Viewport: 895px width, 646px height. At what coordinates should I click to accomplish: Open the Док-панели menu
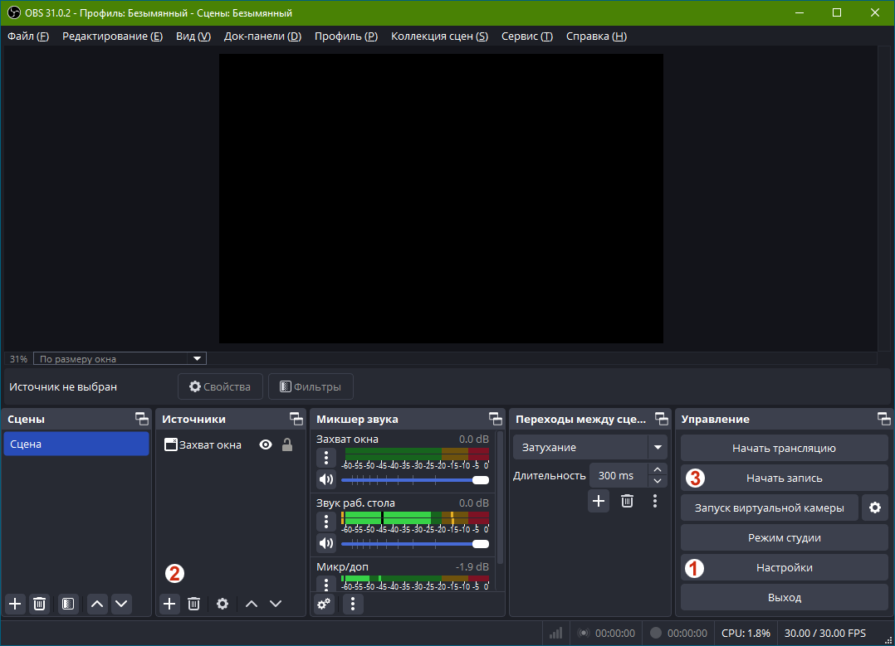pyautogui.click(x=262, y=36)
